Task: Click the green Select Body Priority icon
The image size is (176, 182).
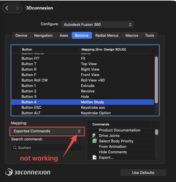Action: [94, 141]
